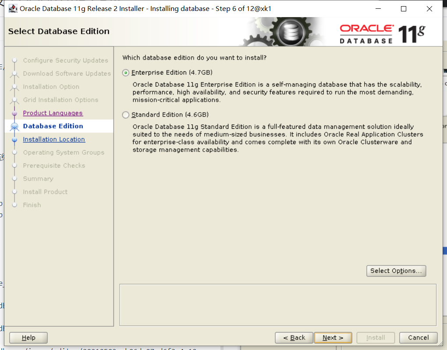
Task: Click the empty message area at bottom
Action: point(278,305)
